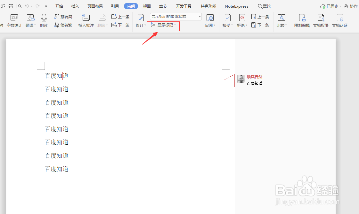The image size is (359, 214).
Task: Convert Traditional to Simplified (繁转简)
Action: (63, 17)
